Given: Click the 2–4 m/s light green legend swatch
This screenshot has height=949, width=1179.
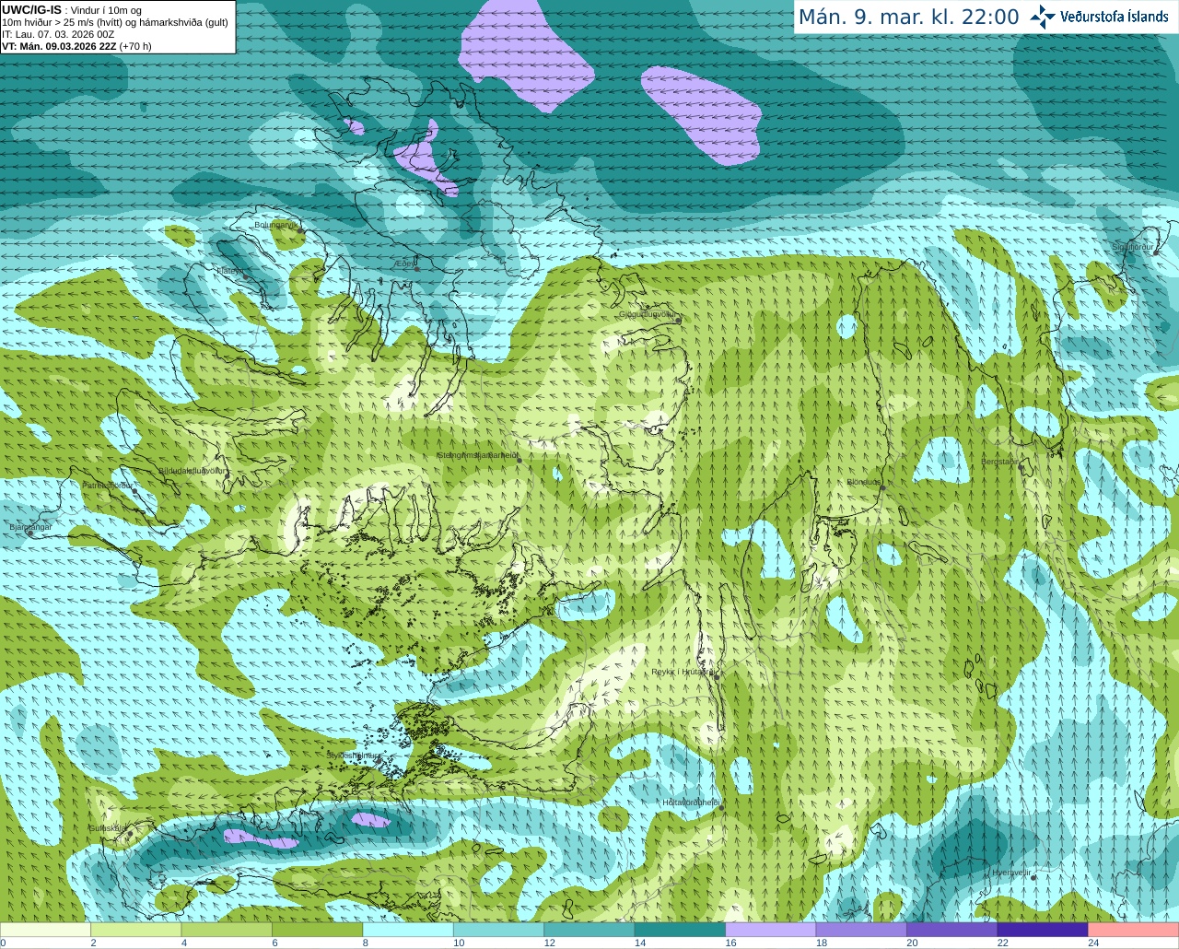Looking at the screenshot, I should coord(136,930).
